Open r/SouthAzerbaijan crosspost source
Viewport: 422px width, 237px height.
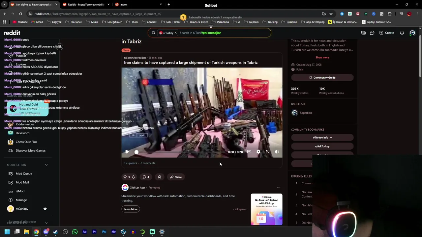pyautogui.click(x=135, y=58)
